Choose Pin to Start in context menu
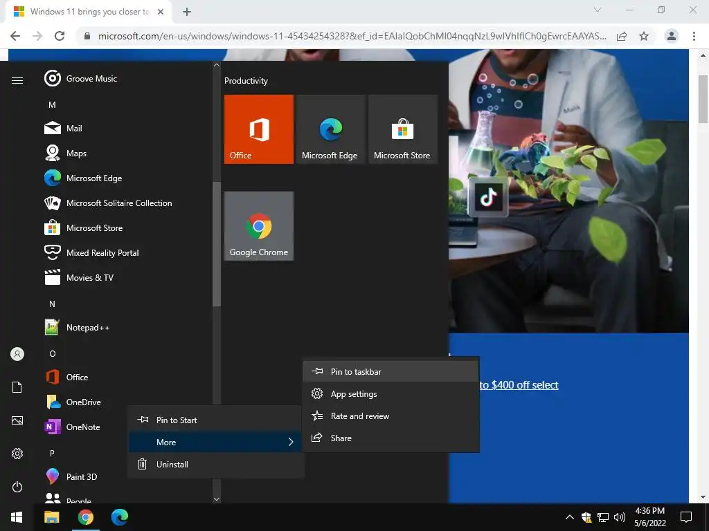 coord(215,420)
